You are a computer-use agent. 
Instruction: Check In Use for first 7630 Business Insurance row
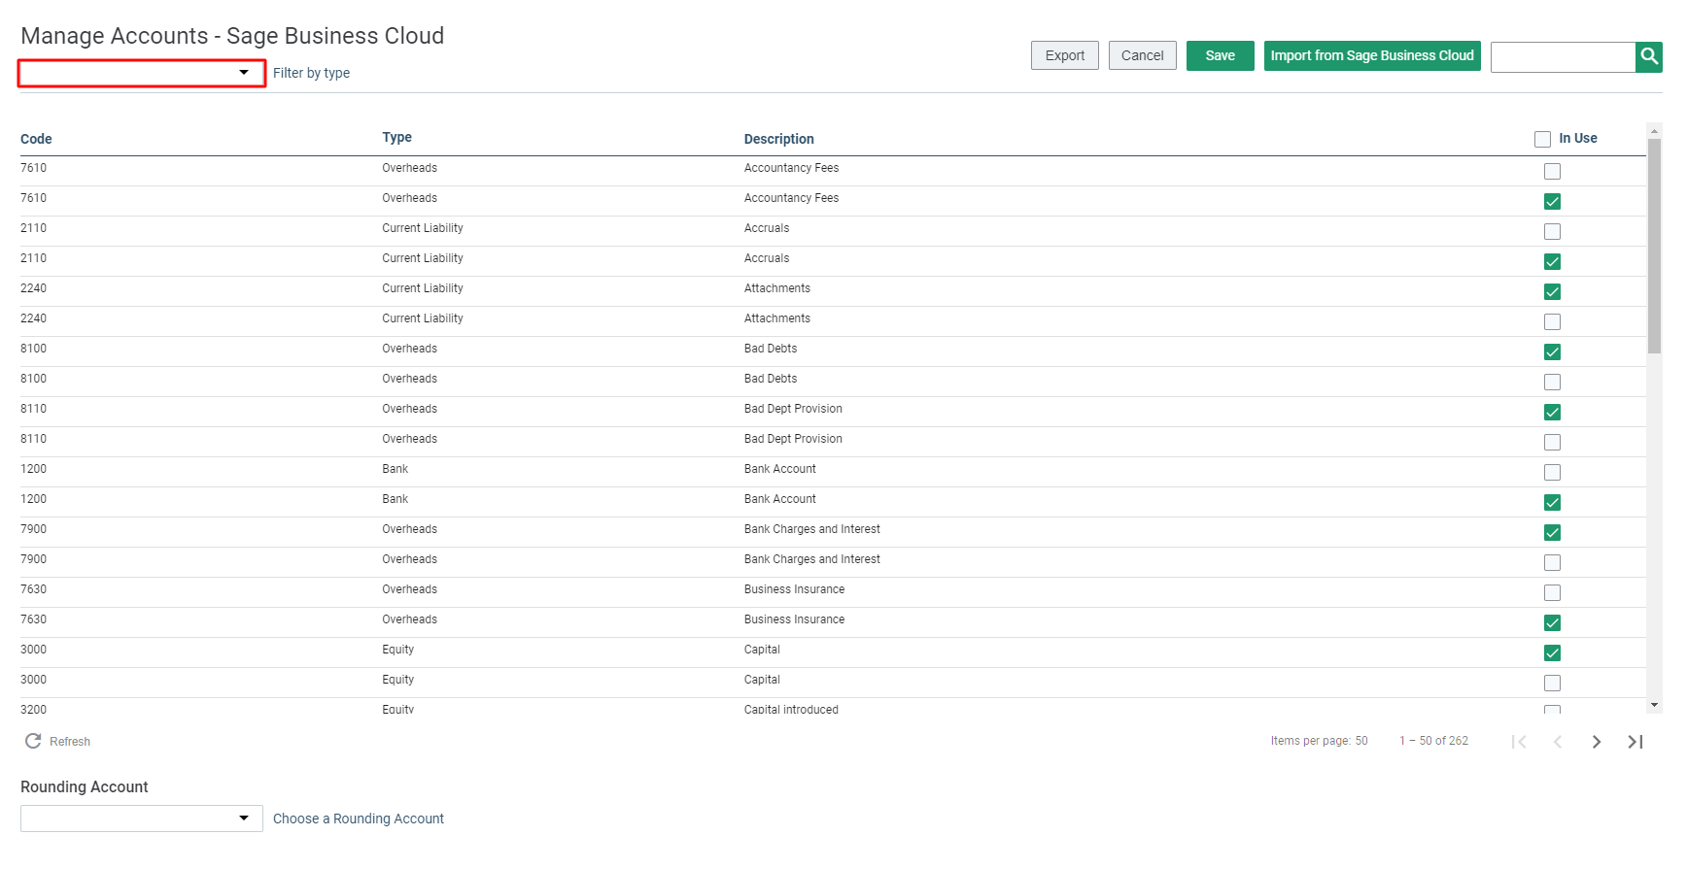(x=1552, y=593)
